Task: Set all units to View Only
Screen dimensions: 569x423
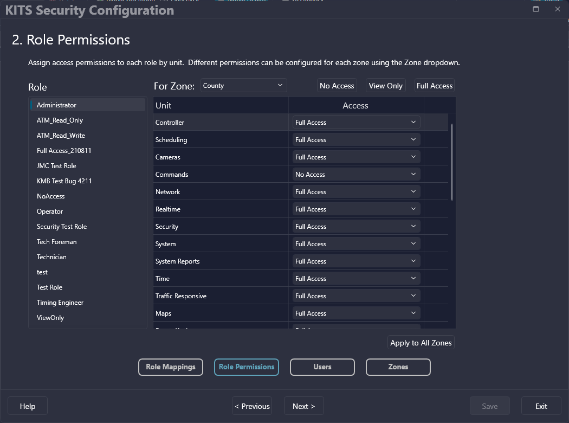Action: (x=385, y=86)
